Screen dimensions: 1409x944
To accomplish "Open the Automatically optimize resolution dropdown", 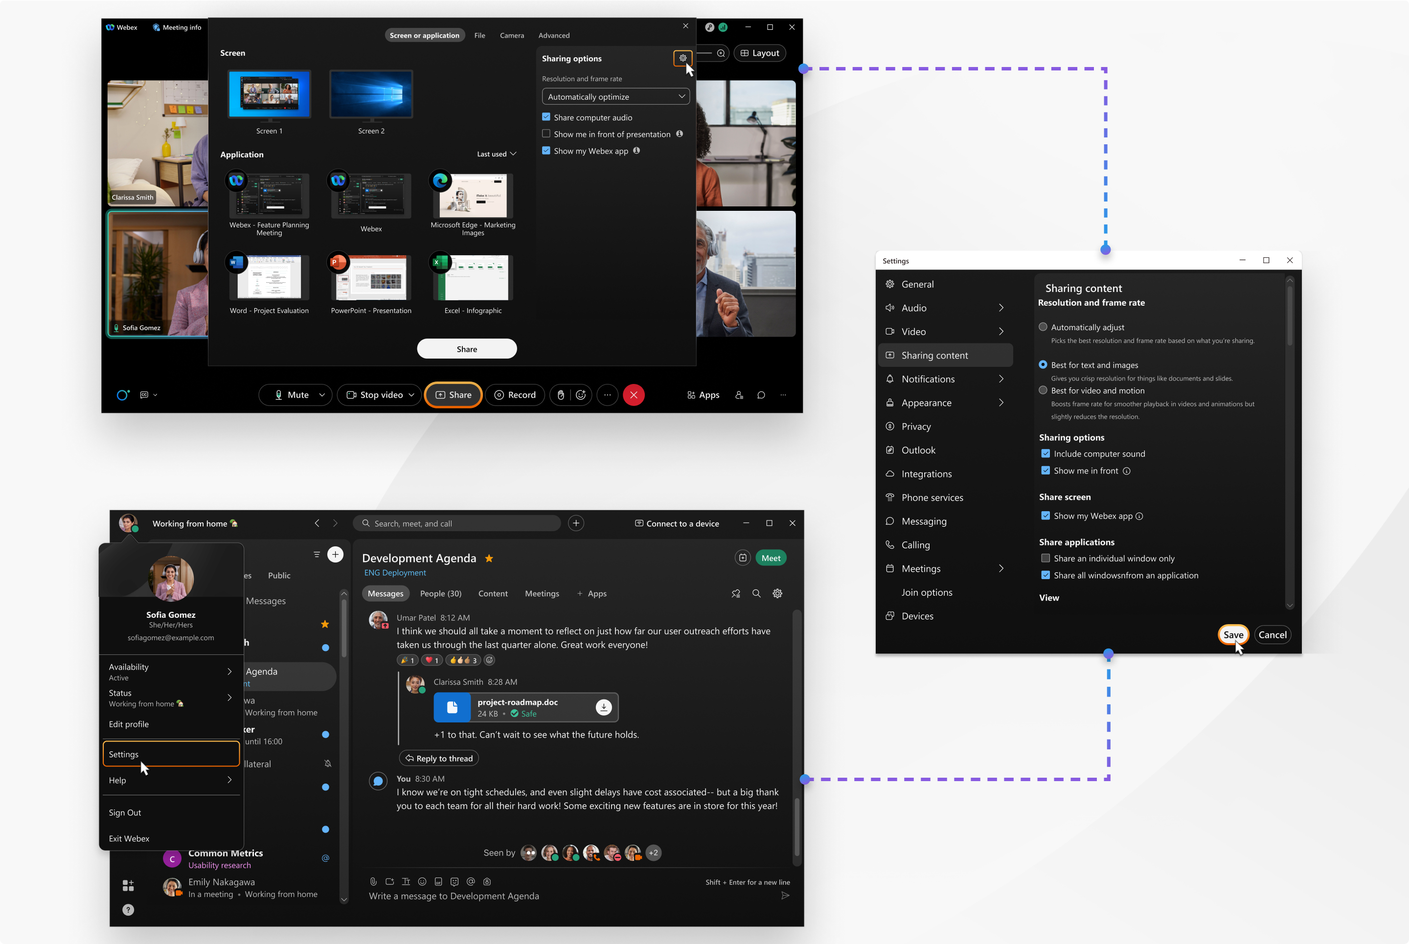I will click(615, 96).
